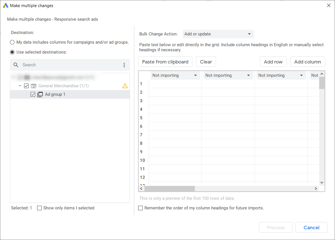Click the 'Selected: 1' status text
The height and width of the screenshot is (240, 335).
(x=21, y=208)
